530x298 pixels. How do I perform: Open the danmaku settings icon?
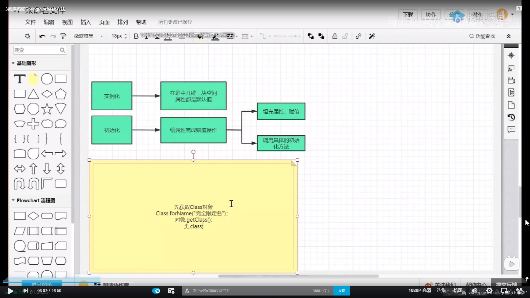(x=171, y=291)
